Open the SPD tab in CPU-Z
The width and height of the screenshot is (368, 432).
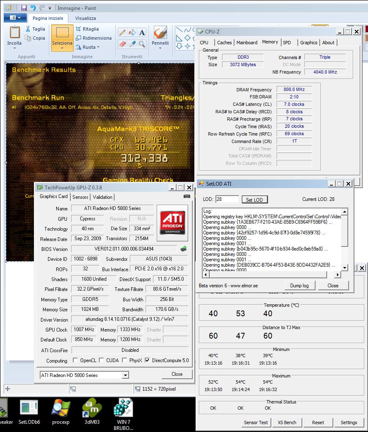tap(287, 43)
